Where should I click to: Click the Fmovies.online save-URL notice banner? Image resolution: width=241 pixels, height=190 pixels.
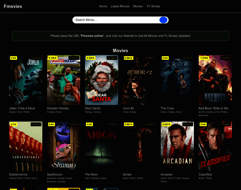(120, 36)
